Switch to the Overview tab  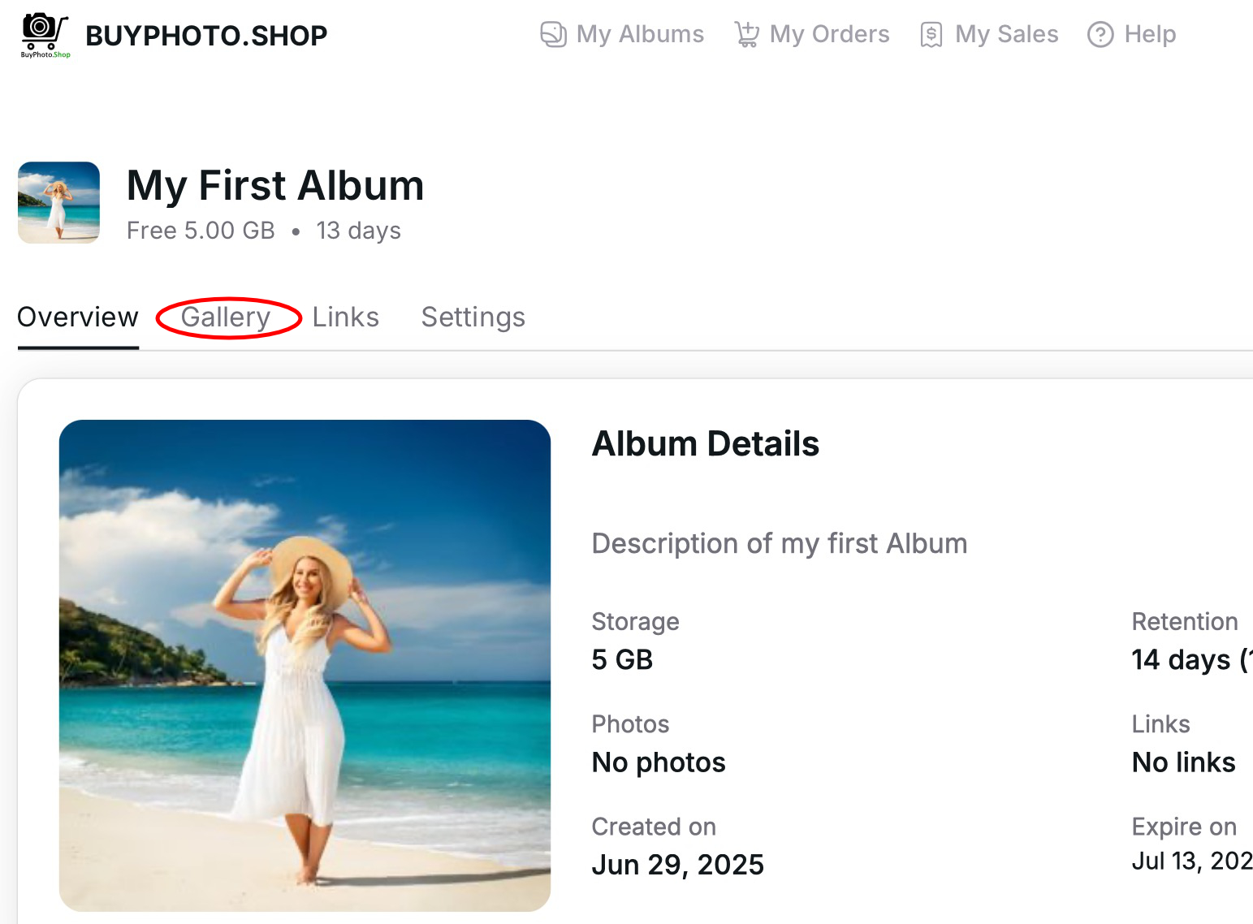[78, 317]
